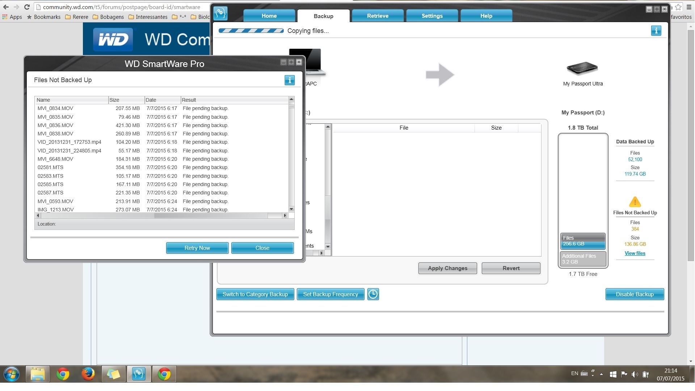Select VID_20131231_172753.mp4 row

click(x=162, y=142)
